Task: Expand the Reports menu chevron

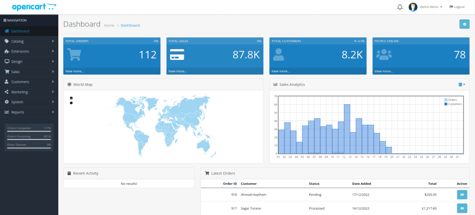Action: (x=53, y=112)
